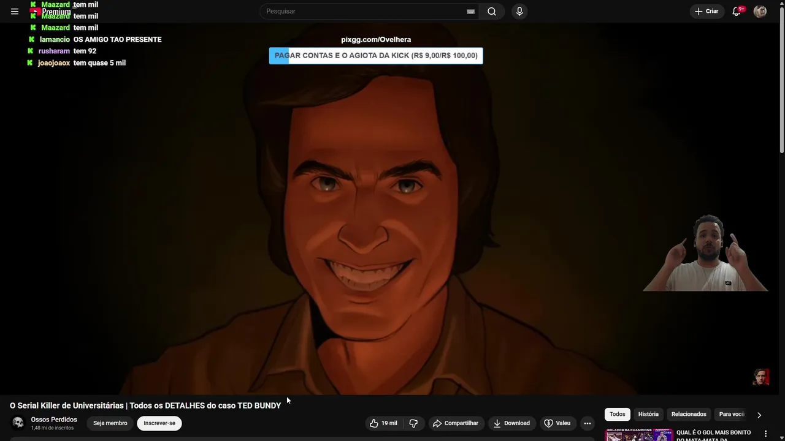Click the video title text about TED BUNDY
Screen dimensions: 785x441
click(145, 405)
